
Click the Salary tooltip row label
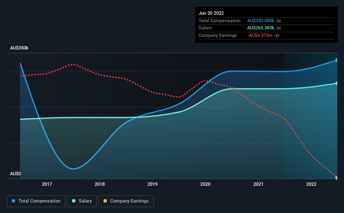pyautogui.click(x=205, y=28)
